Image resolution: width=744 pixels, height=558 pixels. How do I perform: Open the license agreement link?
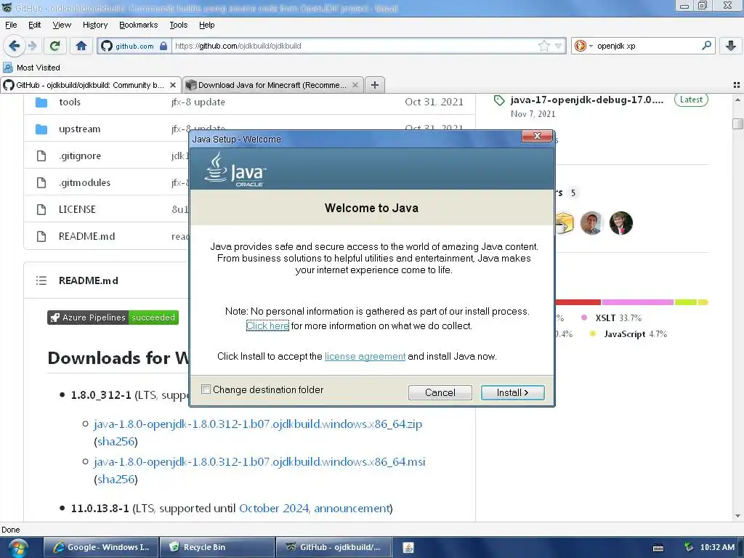pos(365,356)
